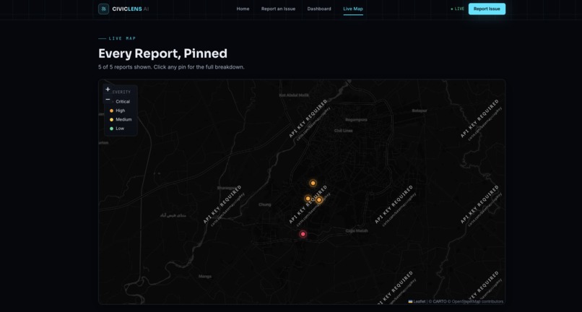Open the topmost orange report pin

313,183
